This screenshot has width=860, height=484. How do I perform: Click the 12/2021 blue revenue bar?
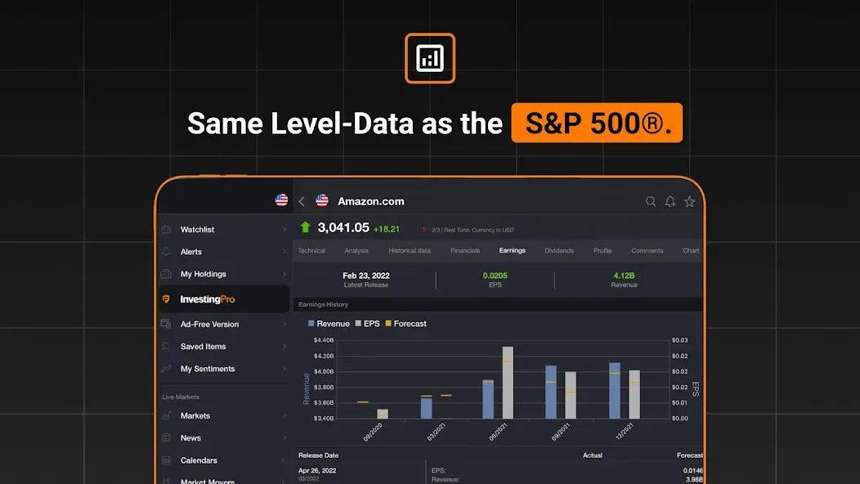coord(615,391)
